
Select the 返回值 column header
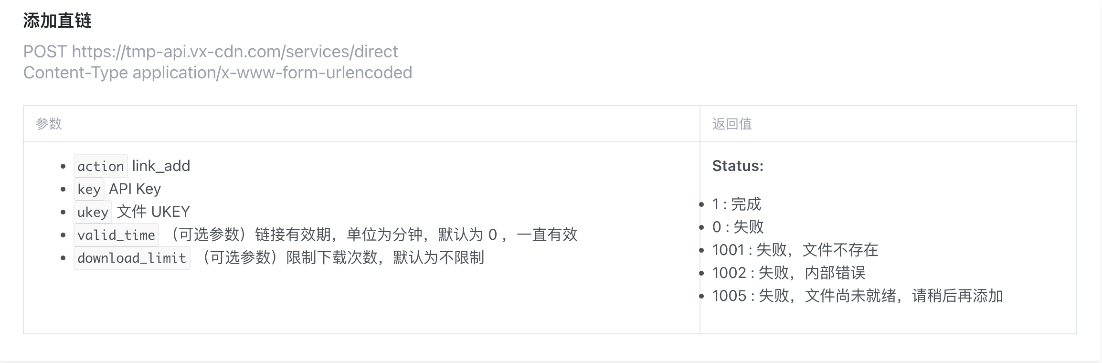tap(732, 124)
